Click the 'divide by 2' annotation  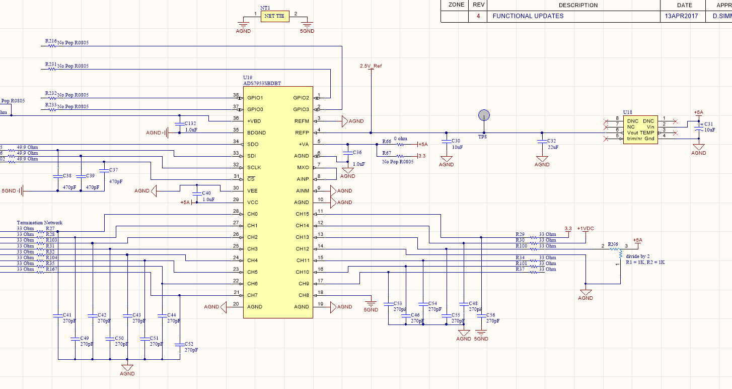(x=638, y=256)
